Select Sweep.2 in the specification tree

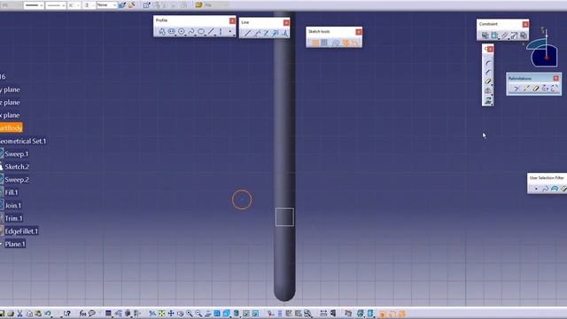pyautogui.click(x=17, y=180)
